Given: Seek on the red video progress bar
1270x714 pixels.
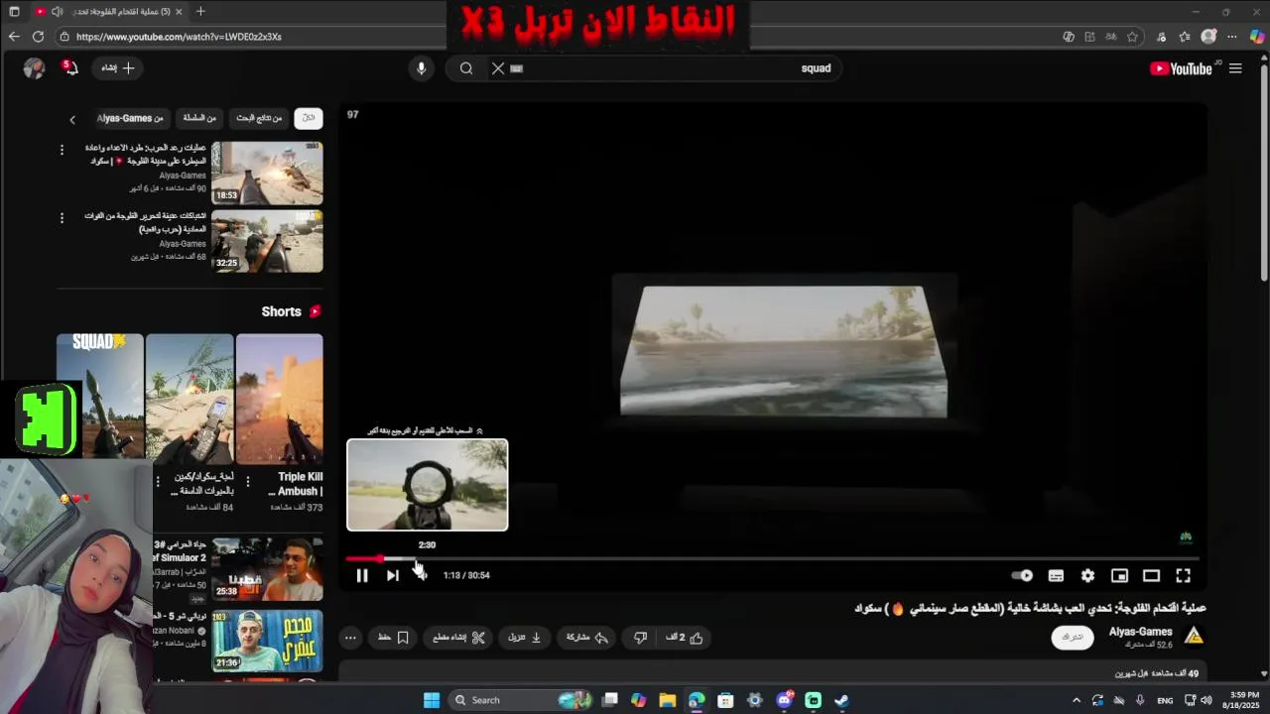Looking at the screenshot, I should 772,558.
